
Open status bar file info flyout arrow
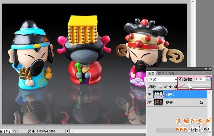tap(69, 132)
